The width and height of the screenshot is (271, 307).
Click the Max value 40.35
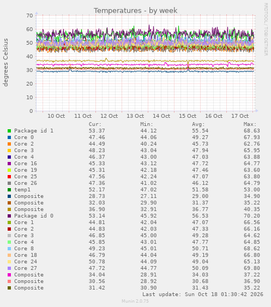[252, 209]
